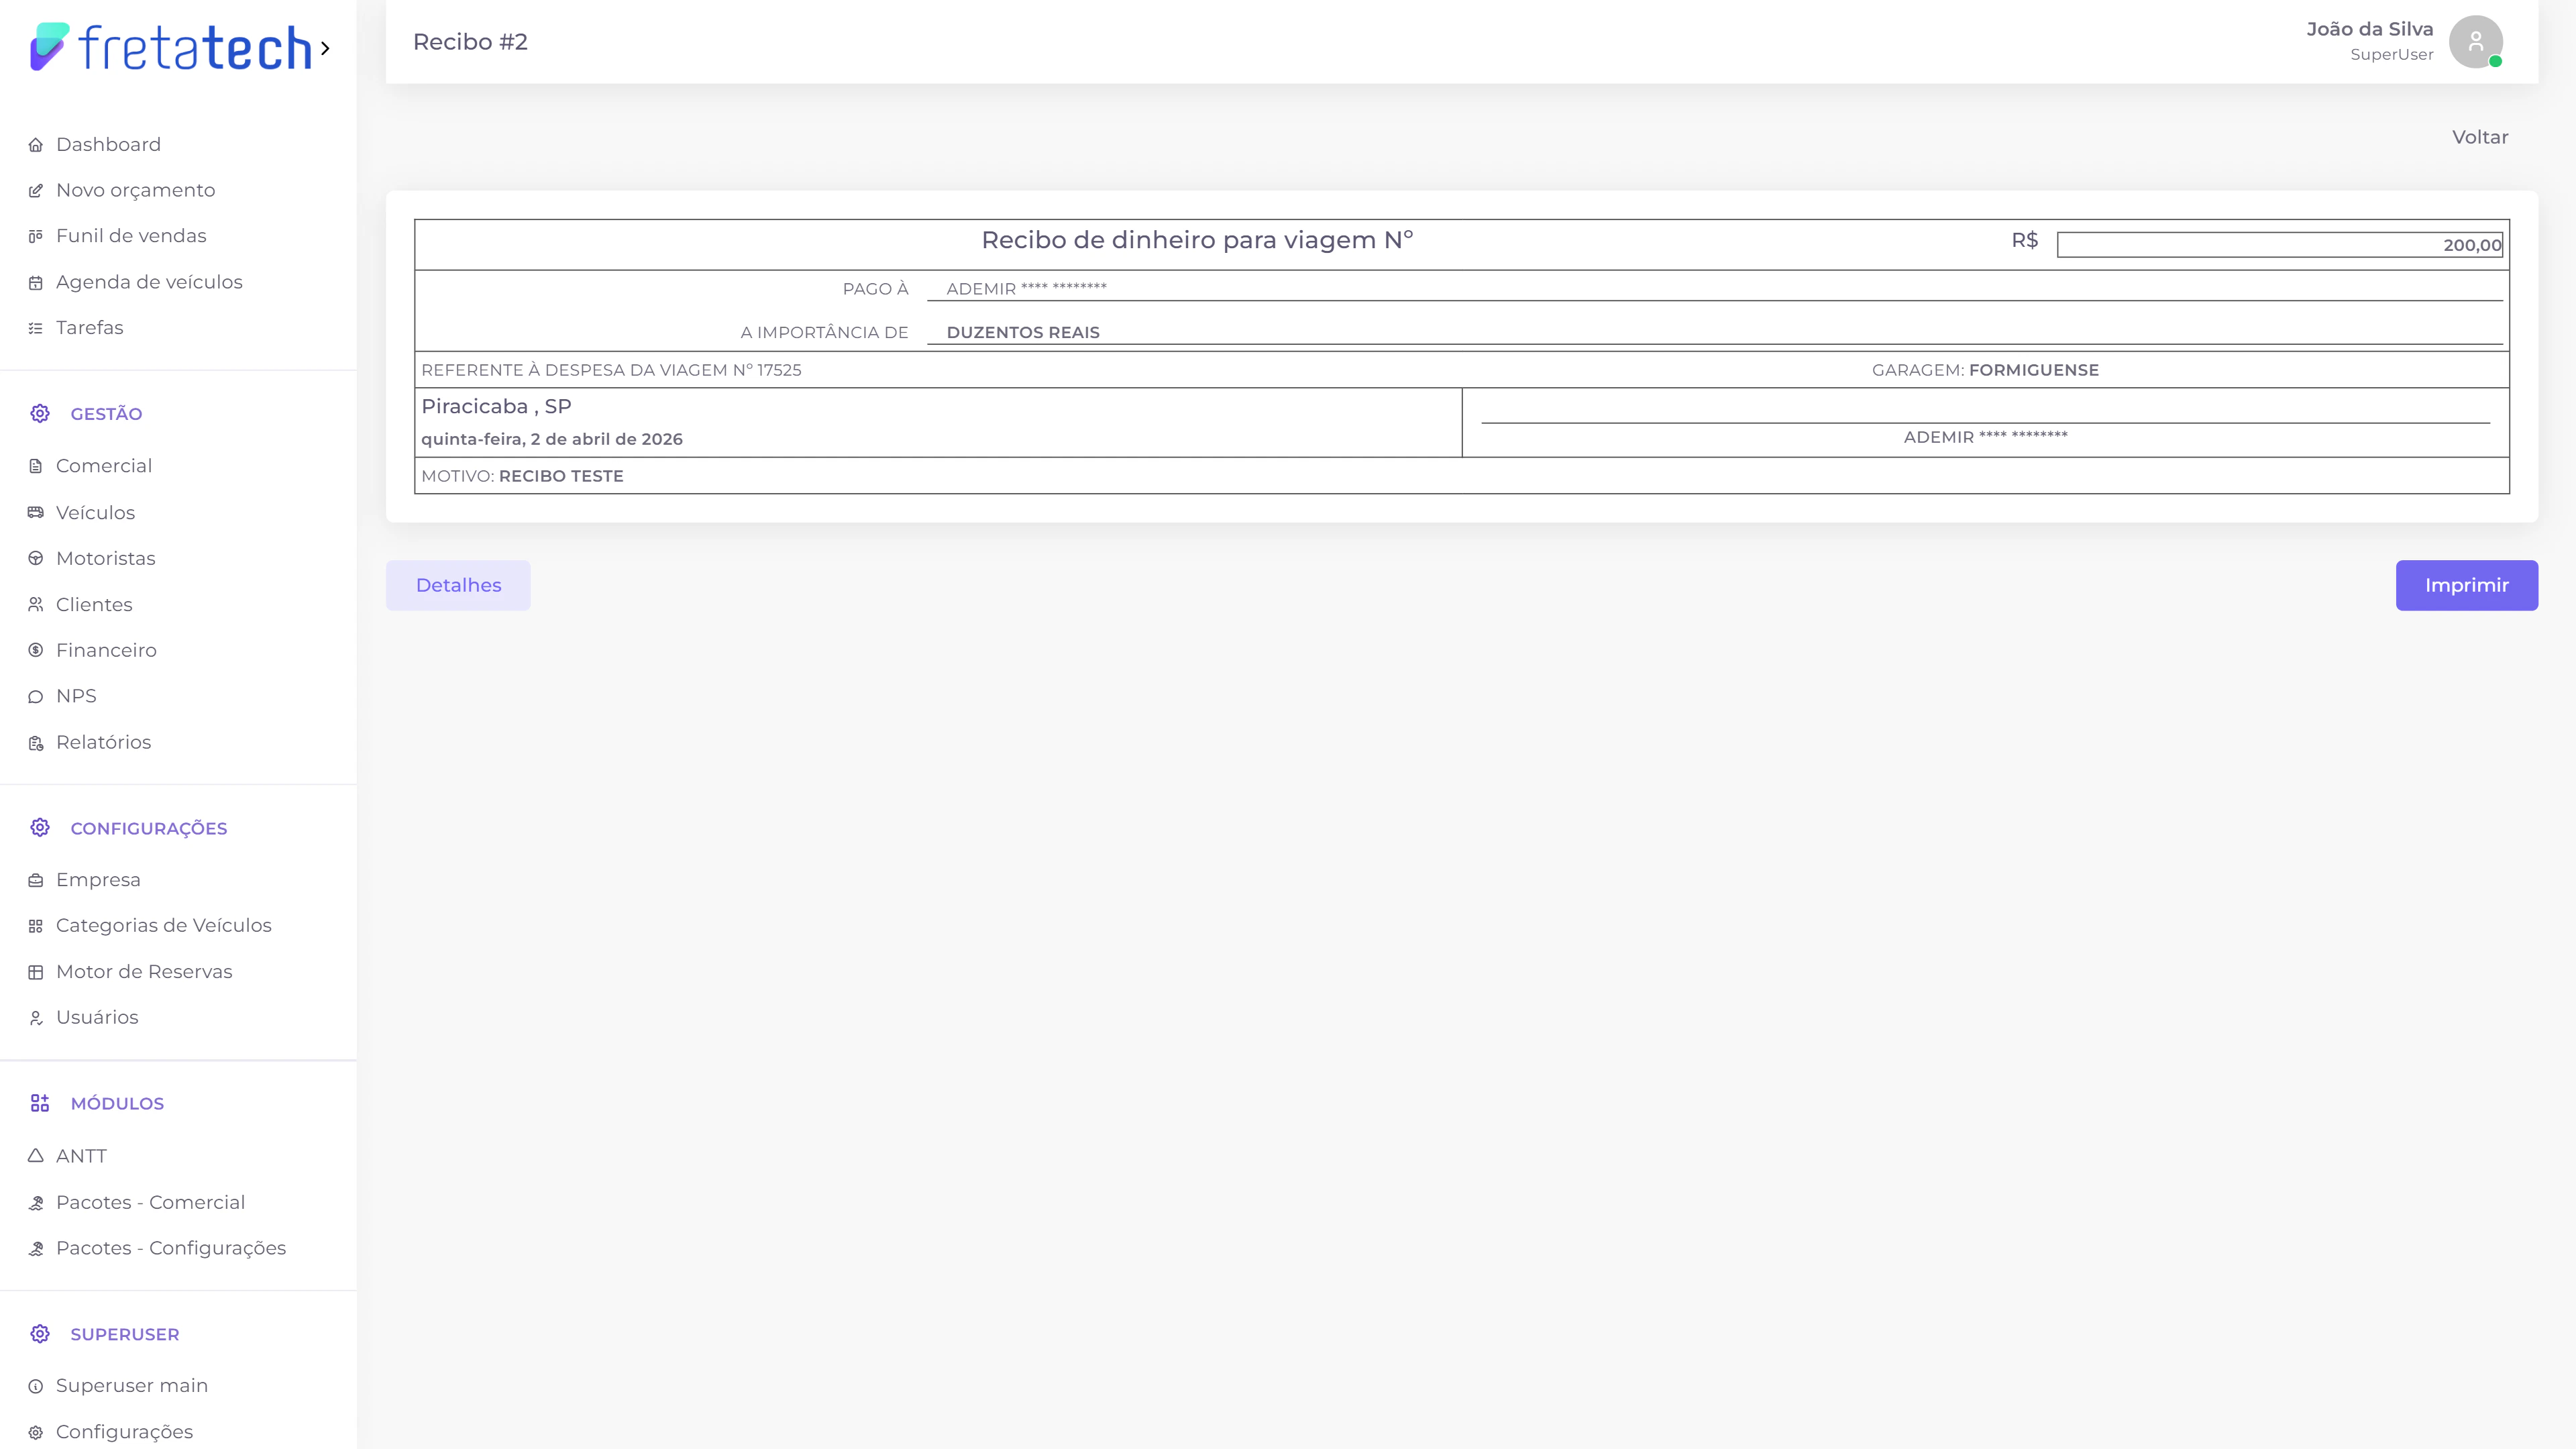Open the Clientes menu item
Image resolution: width=2576 pixels, height=1449 pixels.
pos(94,605)
